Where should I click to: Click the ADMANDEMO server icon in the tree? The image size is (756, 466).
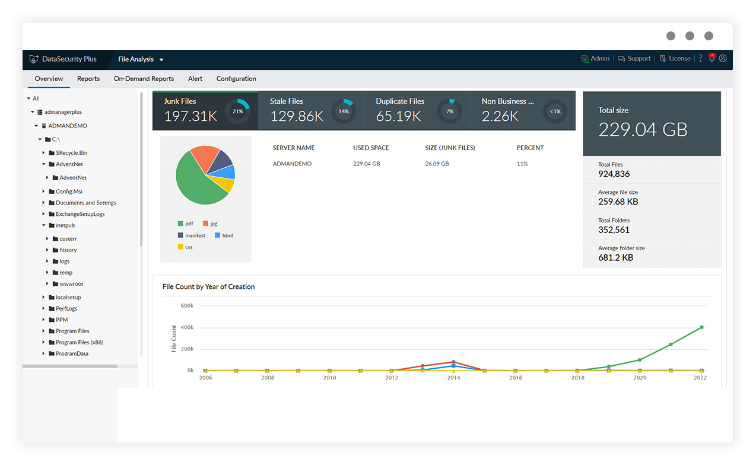(43, 125)
